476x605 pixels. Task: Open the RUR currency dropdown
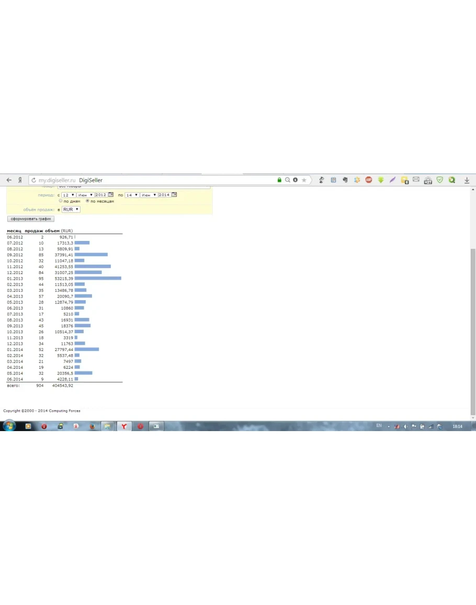[x=71, y=210]
